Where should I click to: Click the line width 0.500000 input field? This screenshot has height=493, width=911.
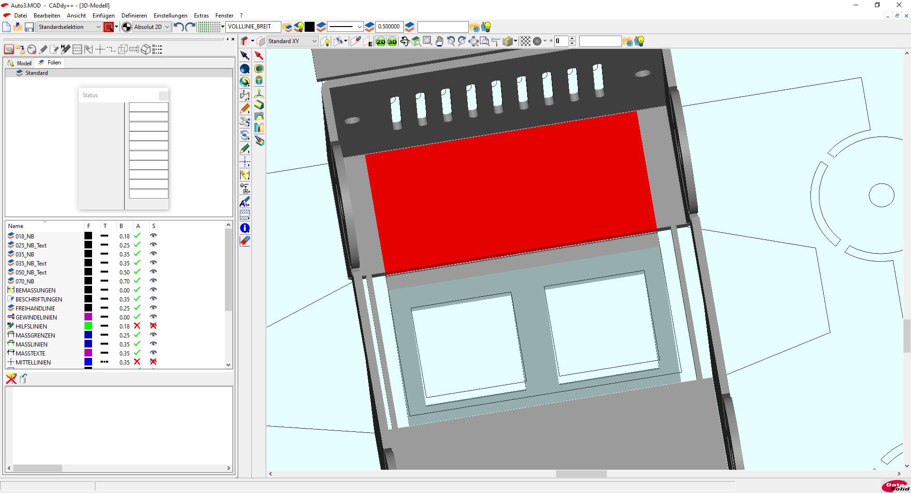(x=389, y=27)
